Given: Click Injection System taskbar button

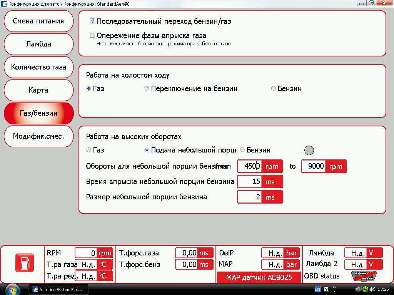Looking at the screenshot, I should point(59,289).
